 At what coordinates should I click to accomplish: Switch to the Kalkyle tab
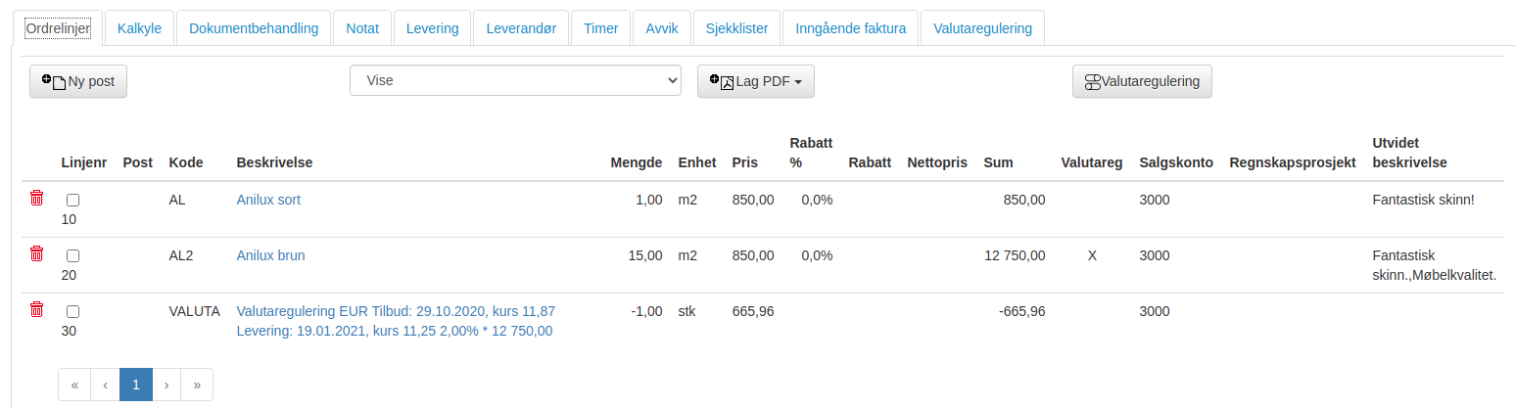point(139,28)
